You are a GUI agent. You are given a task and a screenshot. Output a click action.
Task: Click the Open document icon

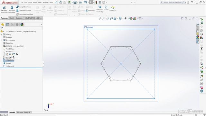click(x=70, y=2)
